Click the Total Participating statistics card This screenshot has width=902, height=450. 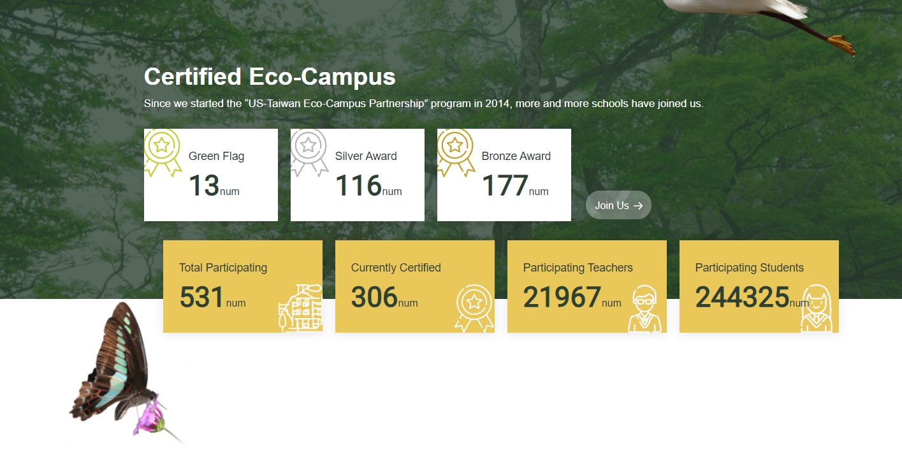[x=242, y=286]
